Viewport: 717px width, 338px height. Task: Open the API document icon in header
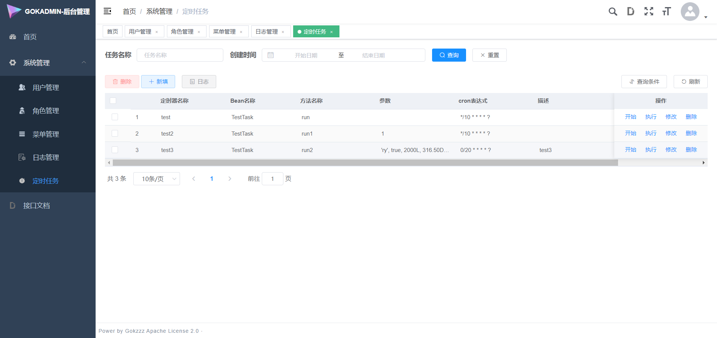pyautogui.click(x=630, y=12)
